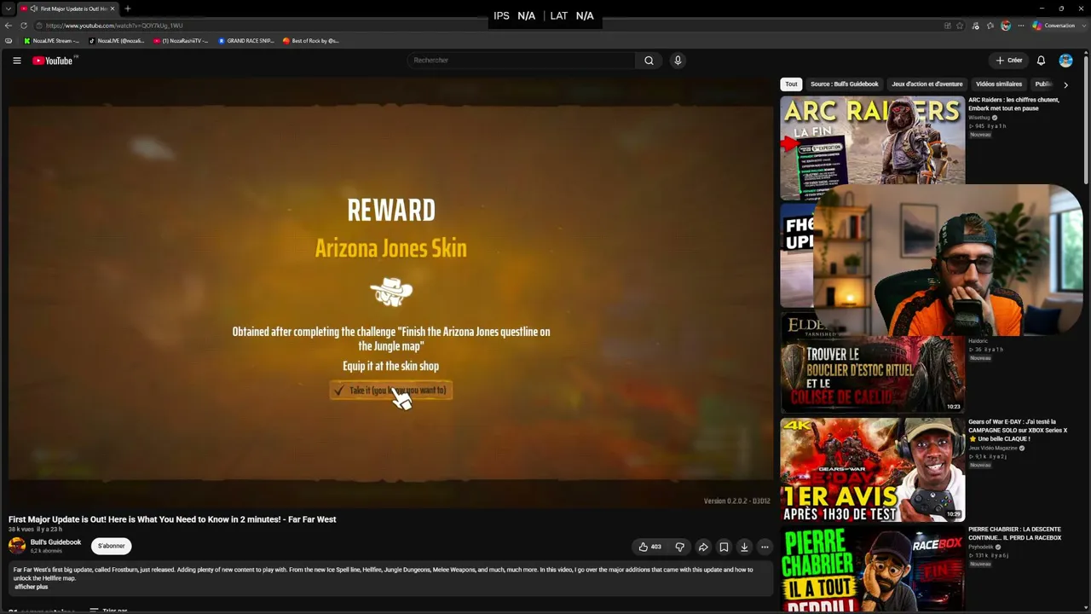Open the comments 'Trier par' sort menu
The image size is (1091, 614).
[x=111, y=611]
